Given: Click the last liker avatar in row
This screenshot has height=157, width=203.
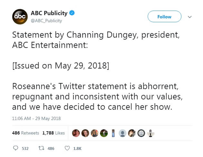Looking at the screenshot, I should 151,133.
